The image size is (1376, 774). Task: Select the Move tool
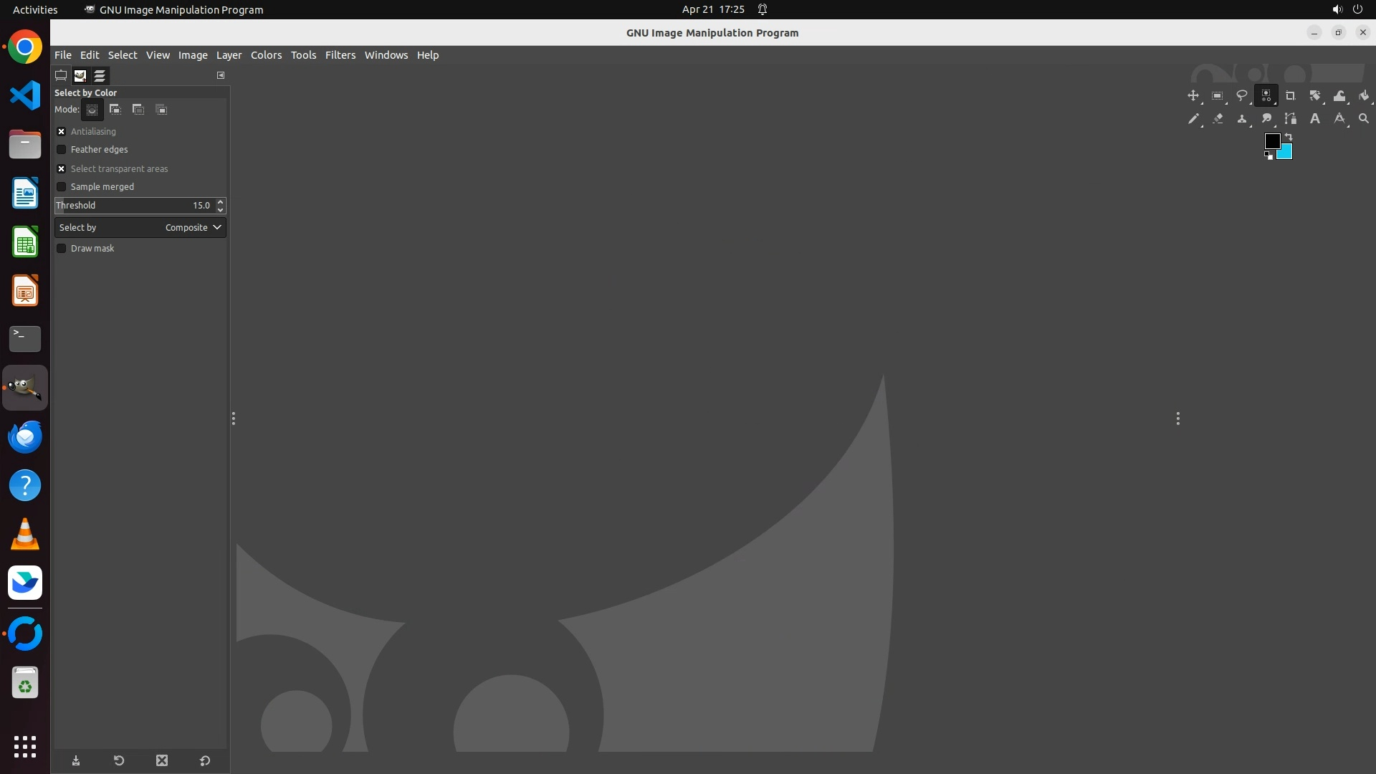pyautogui.click(x=1193, y=95)
